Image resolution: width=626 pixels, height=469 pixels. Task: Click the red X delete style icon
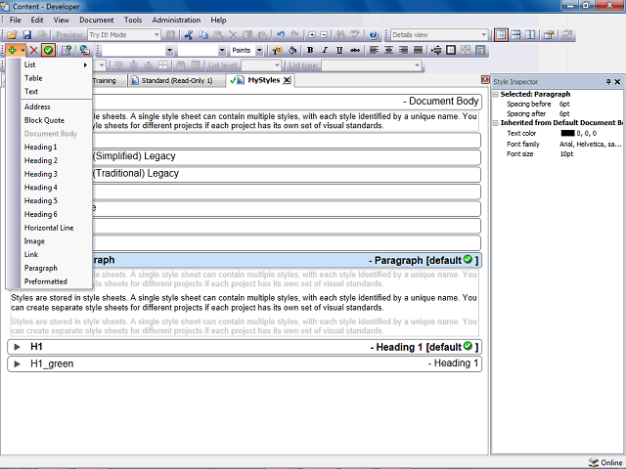click(x=34, y=50)
